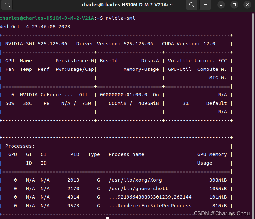Click Driver Version: 525.125.06 text
This screenshot has height=219, width=255.
pyautogui.click(x=115, y=44)
